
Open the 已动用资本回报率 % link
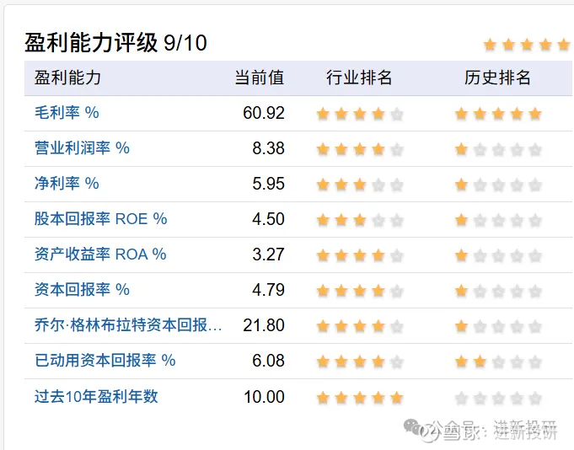click(x=105, y=361)
